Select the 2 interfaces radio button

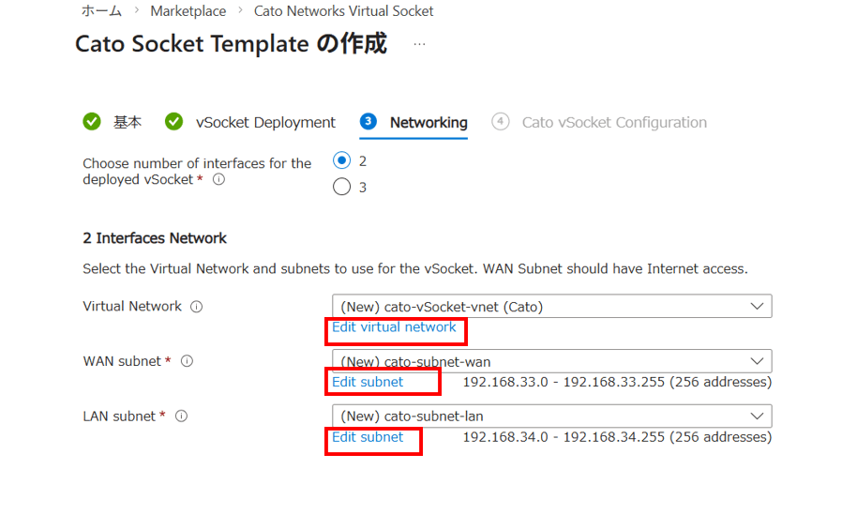click(342, 161)
